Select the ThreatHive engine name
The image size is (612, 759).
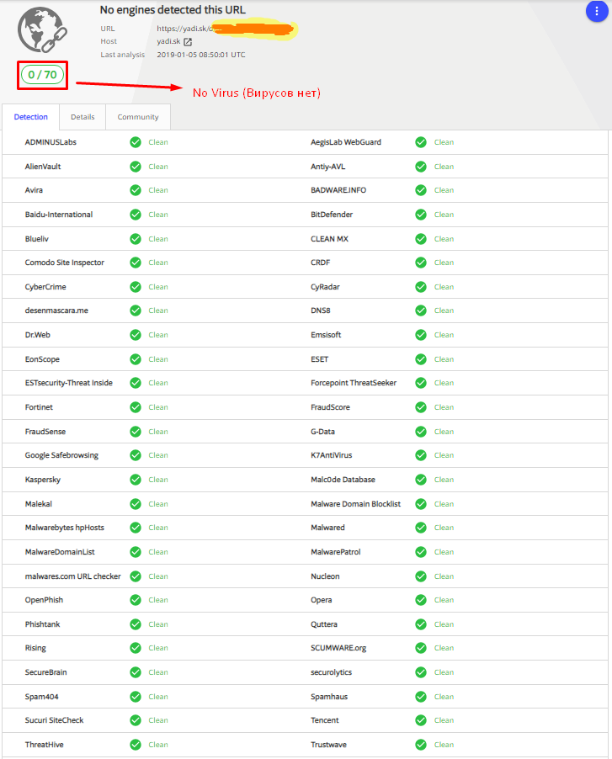click(44, 745)
